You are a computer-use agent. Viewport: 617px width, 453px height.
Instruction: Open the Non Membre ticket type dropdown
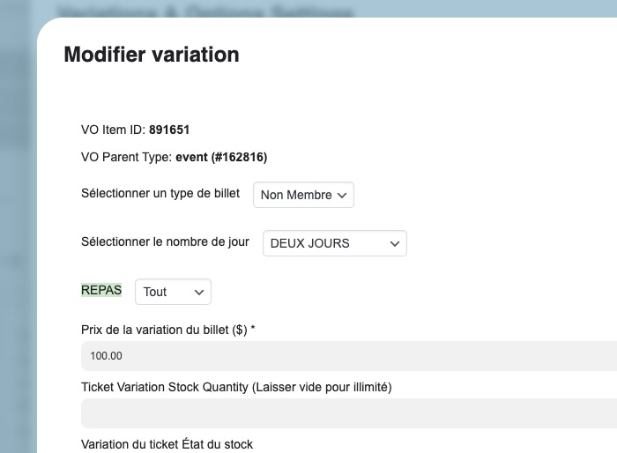(302, 195)
